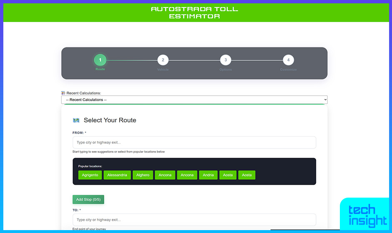Click the Recent Calculations label icon

coord(63,93)
